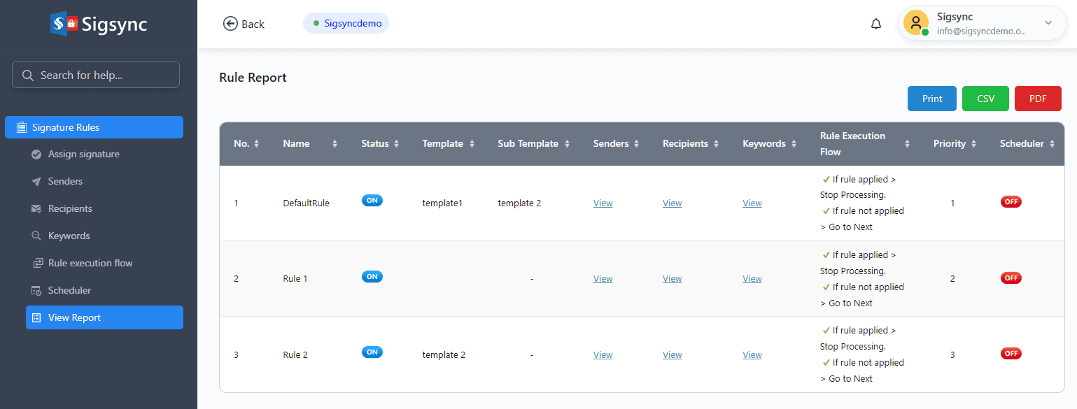Click the green CSV export button
Image resolution: width=1077 pixels, height=409 pixels.
(x=985, y=99)
